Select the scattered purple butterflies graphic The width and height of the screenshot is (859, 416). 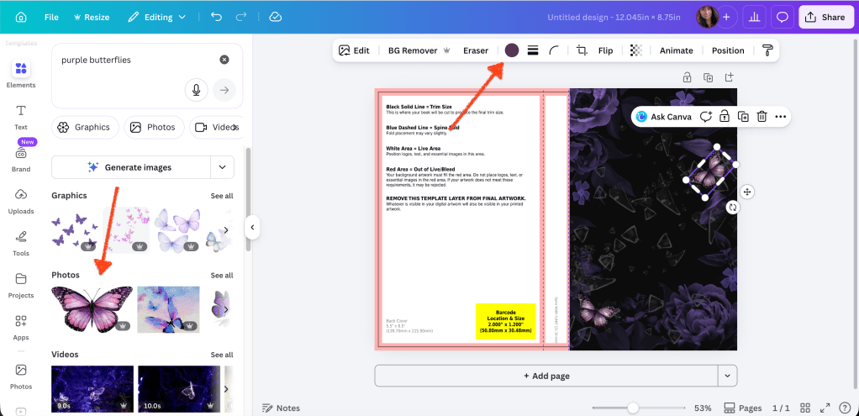click(x=75, y=230)
